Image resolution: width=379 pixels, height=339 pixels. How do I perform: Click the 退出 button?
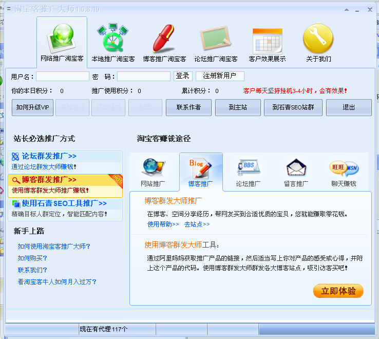click(349, 107)
